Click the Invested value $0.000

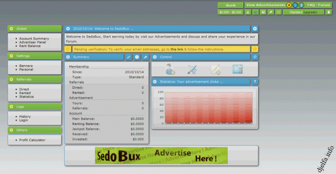point(138,139)
